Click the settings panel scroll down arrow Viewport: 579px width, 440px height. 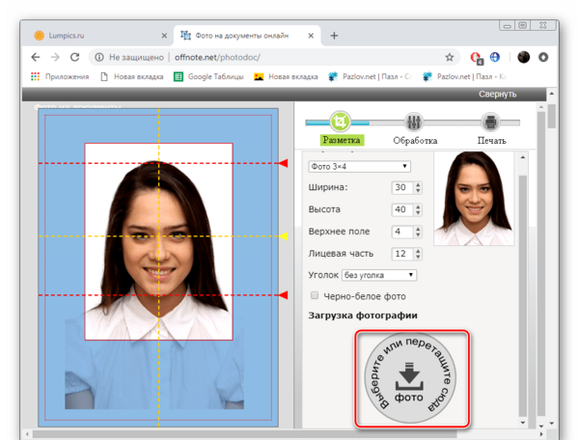click(x=523, y=423)
